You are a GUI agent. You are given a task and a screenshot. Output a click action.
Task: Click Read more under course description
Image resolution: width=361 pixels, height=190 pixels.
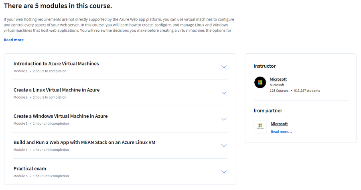14,40
